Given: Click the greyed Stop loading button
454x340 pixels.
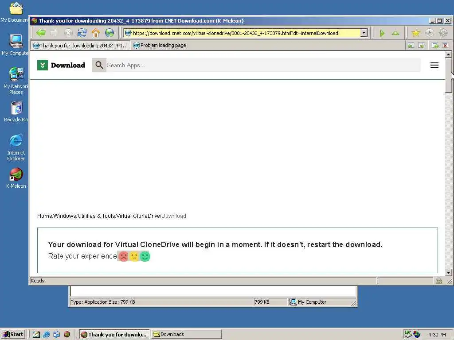Looking at the screenshot, I should click(x=68, y=33).
